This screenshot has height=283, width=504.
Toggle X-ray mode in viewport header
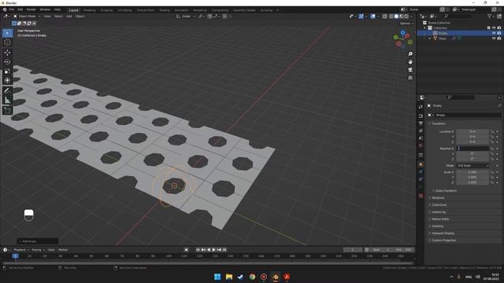tap(384, 17)
